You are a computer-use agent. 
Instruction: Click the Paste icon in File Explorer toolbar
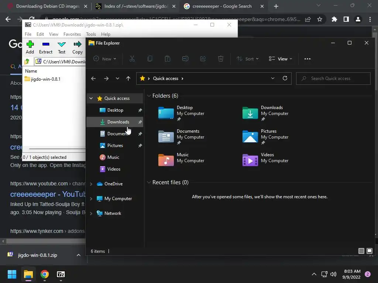pyautogui.click(x=168, y=59)
